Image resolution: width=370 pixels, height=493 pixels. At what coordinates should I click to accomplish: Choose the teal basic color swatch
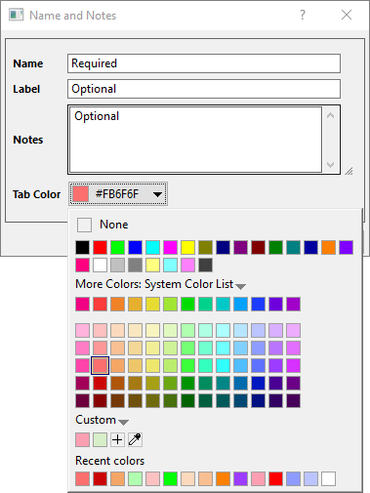pos(293,247)
